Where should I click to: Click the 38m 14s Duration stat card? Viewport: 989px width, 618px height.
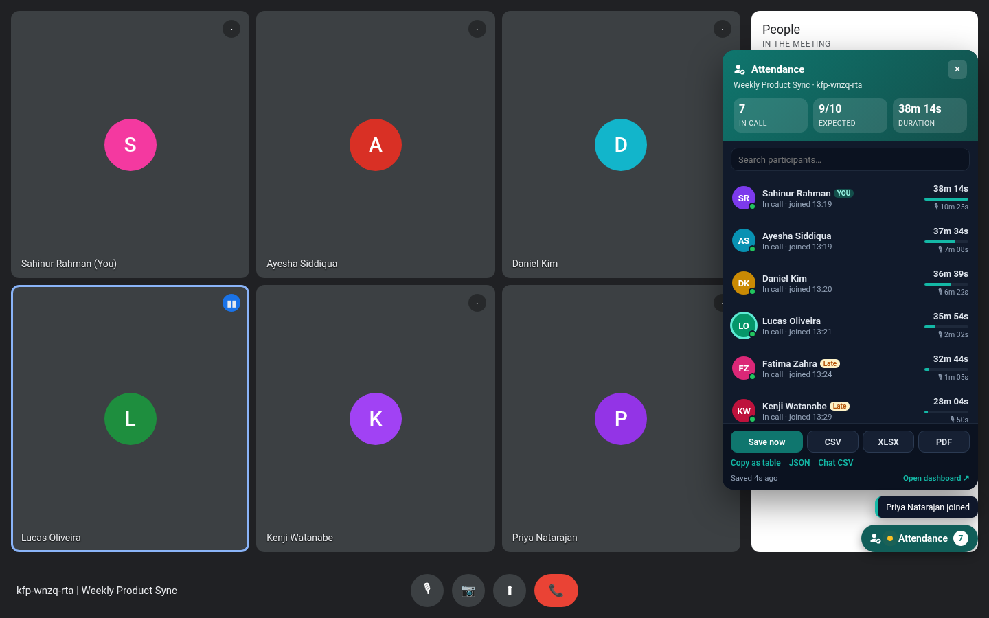[x=930, y=115]
